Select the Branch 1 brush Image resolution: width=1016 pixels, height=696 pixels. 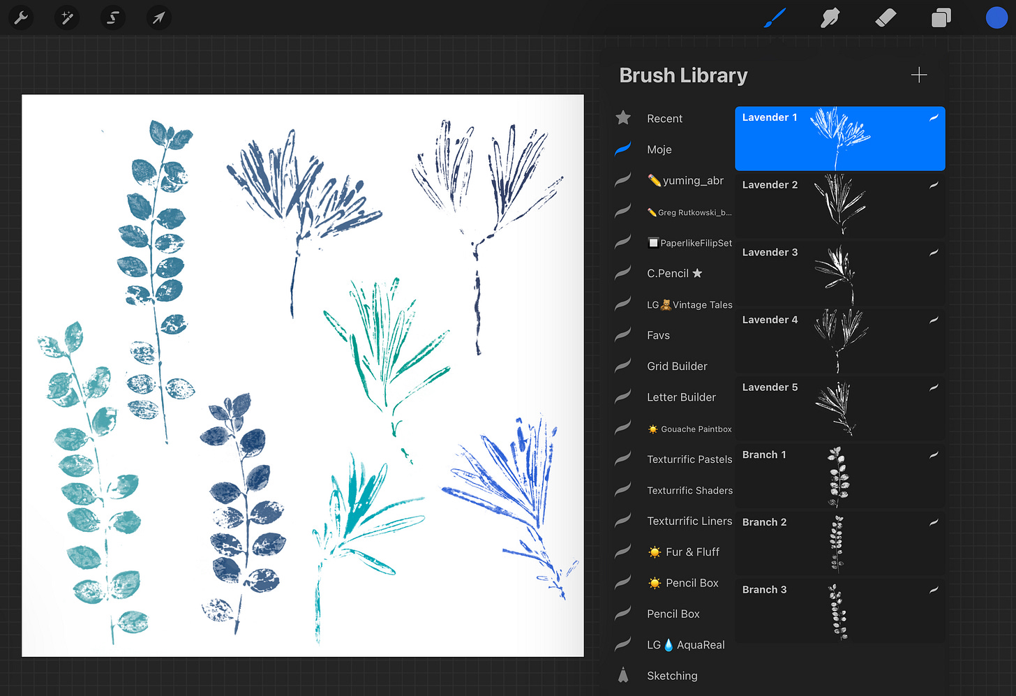[x=840, y=476]
